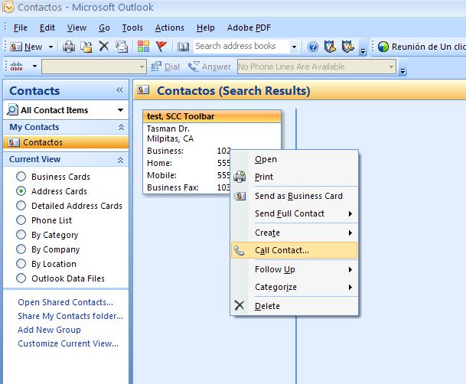Open the Cisco toolbar dropdown arrow
This screenshot has height=384, width=466.
tap(34, 66)
